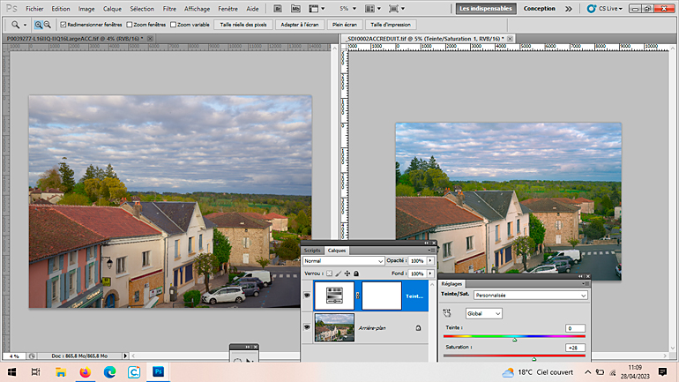Select the zoom out magnifier button
Image resolution: width=679 pixels, height=382 pixels.
[x=48, y=25]
